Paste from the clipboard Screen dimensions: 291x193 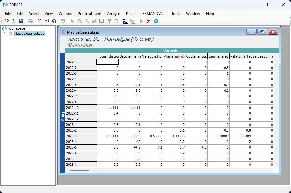[54, 21]
